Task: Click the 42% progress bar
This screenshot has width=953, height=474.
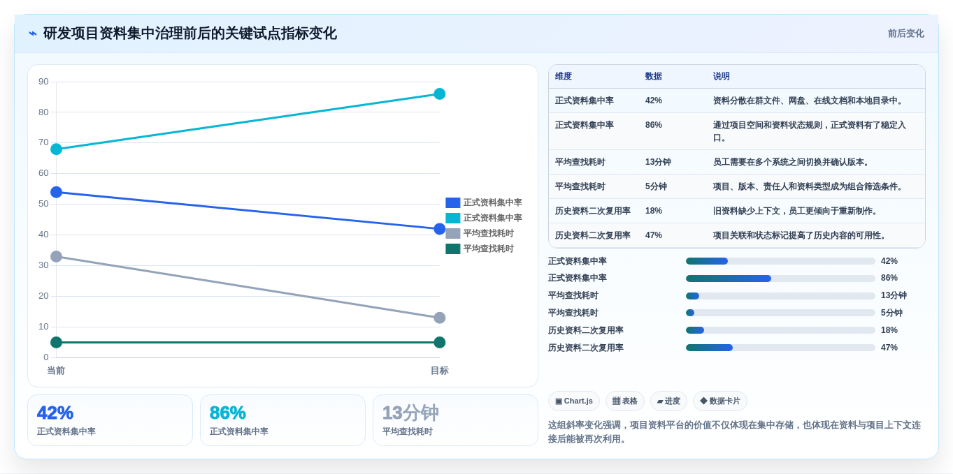Action: click(x=780, y=261)
